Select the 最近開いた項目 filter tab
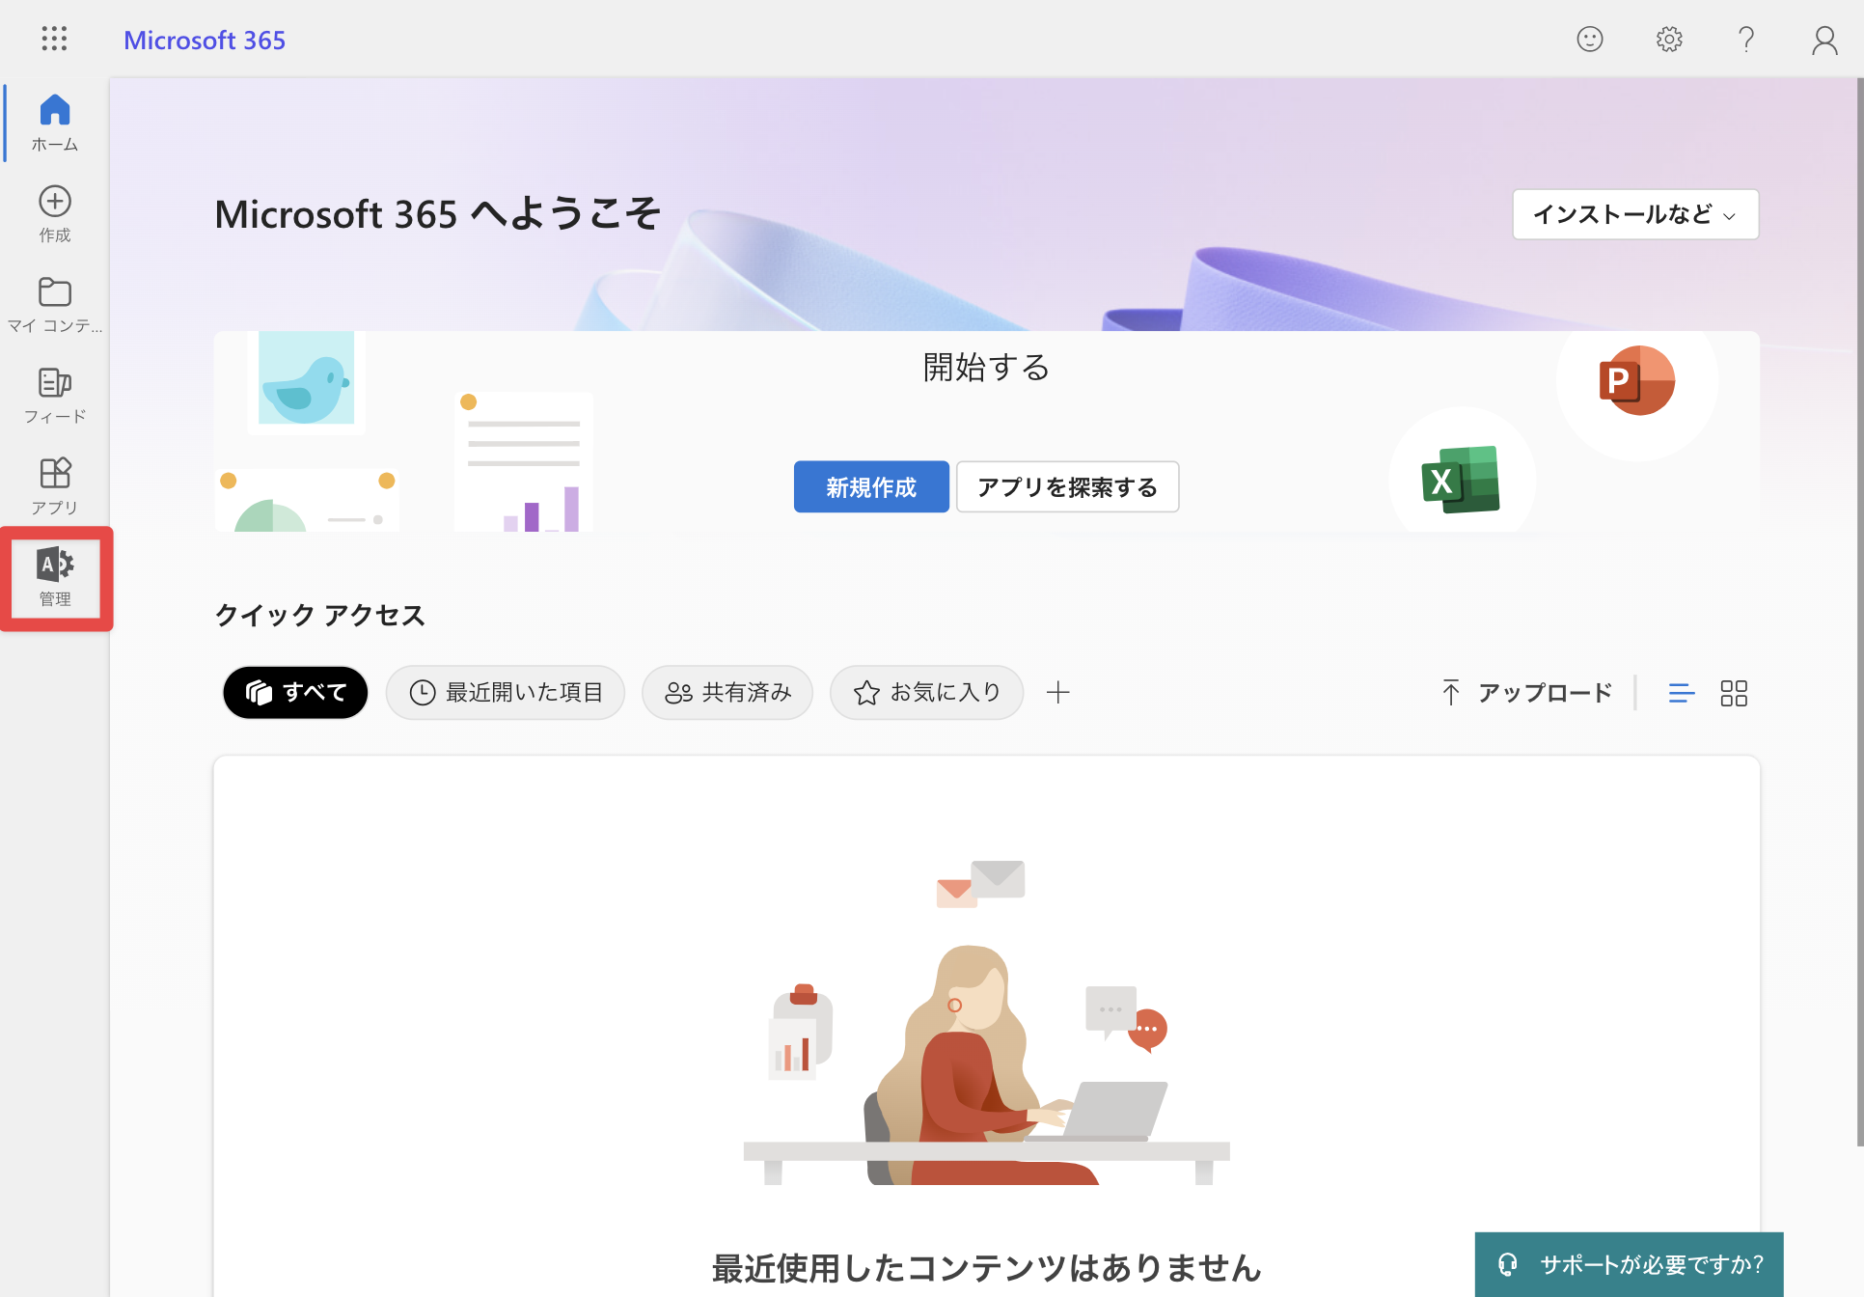This screenshot has width=1864, height=1297. pos(506,692)
